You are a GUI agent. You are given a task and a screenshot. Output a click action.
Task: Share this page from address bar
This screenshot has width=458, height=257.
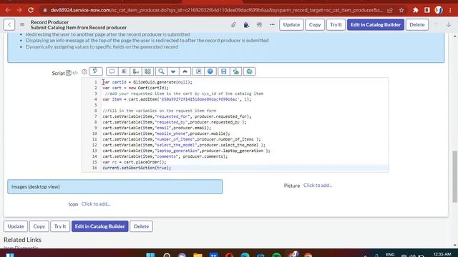(x=390, y=10)
